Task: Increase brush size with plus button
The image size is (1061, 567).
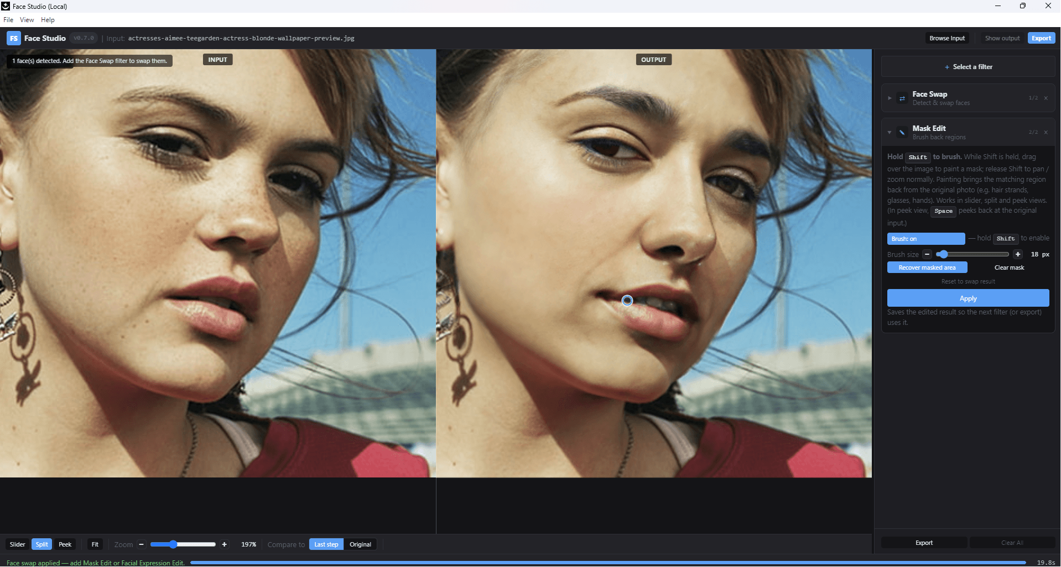Action: 1018,254
